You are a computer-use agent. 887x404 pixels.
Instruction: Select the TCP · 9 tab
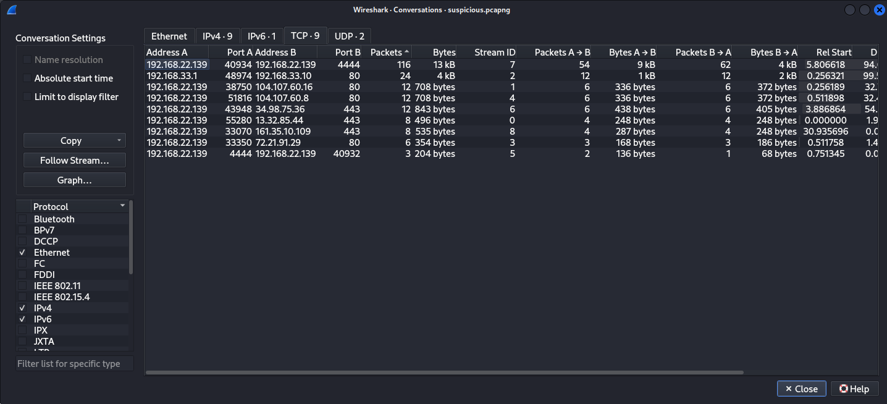305,36
